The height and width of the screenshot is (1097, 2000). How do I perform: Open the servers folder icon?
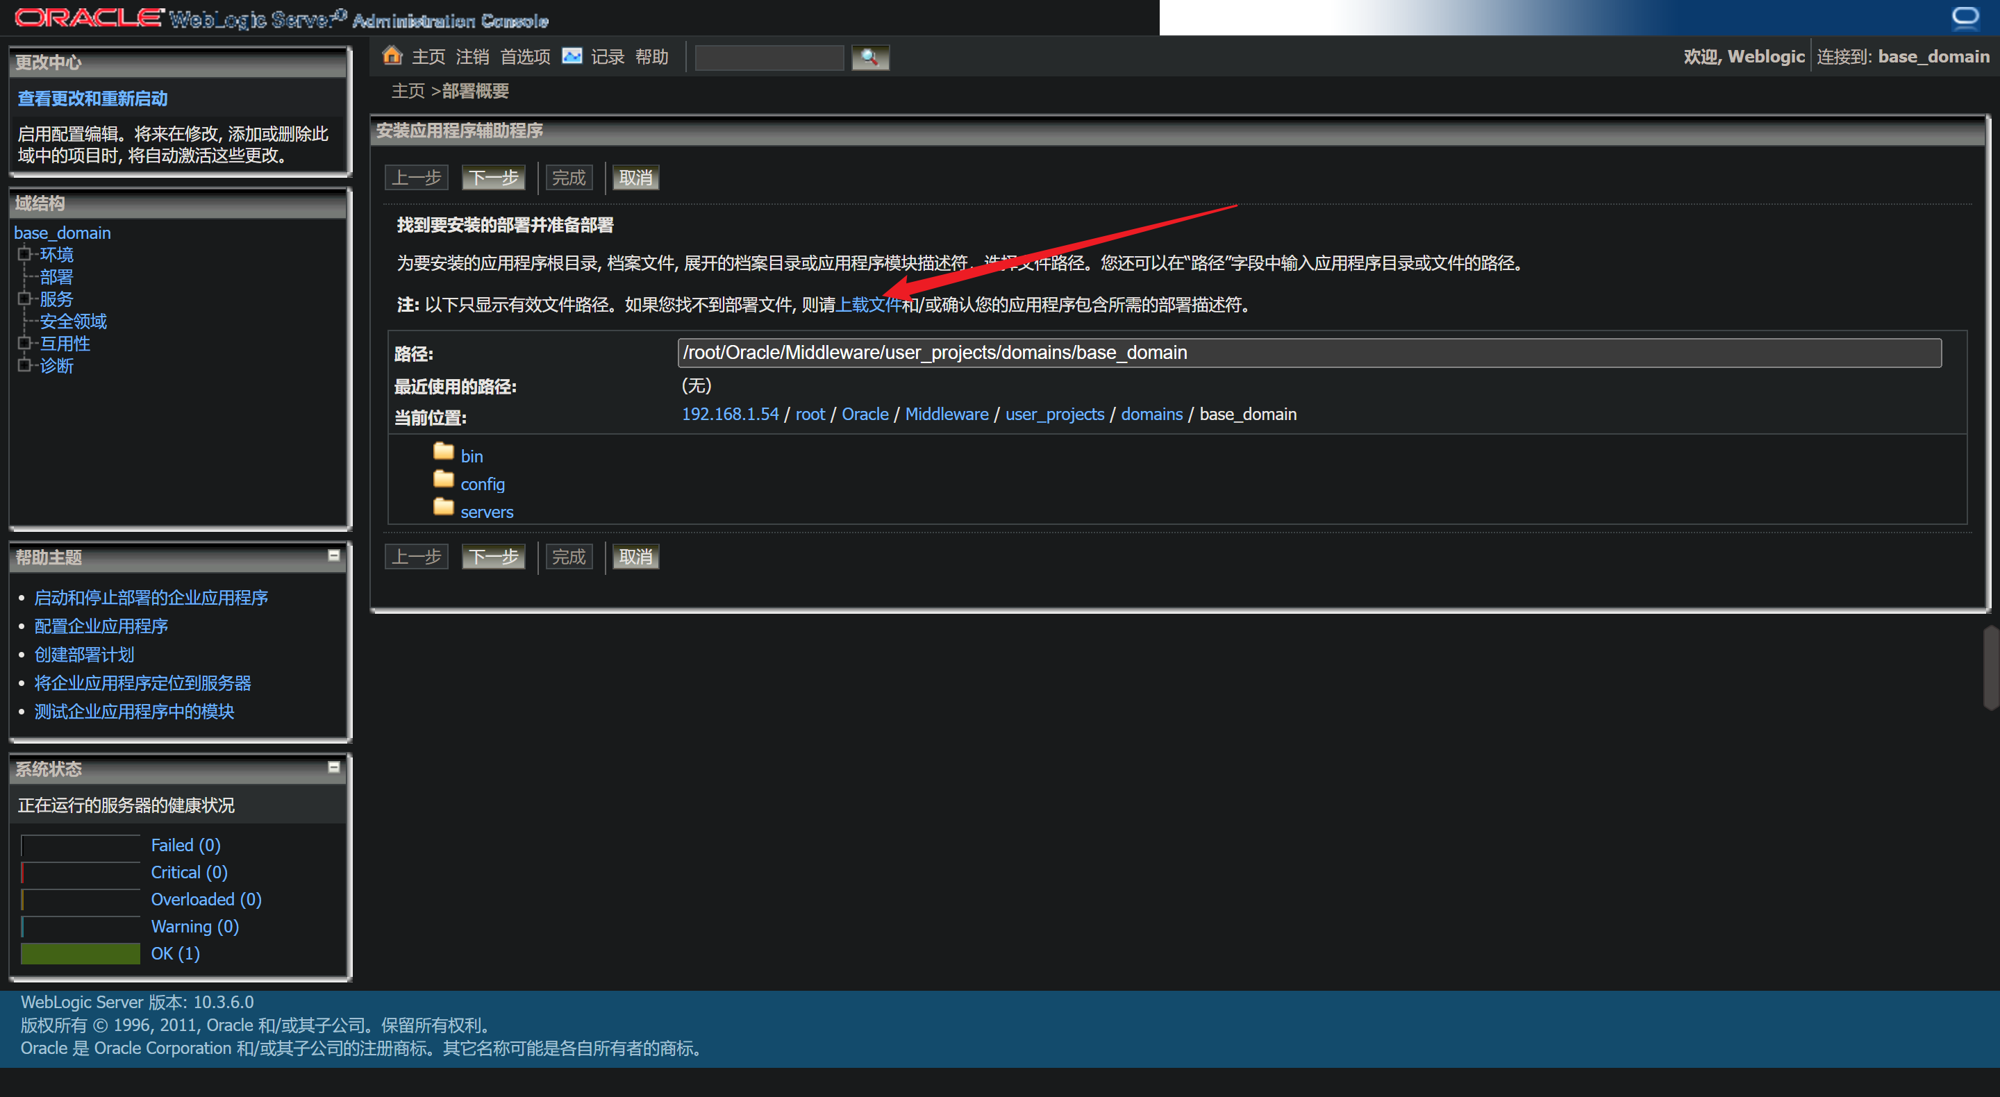(443, 507)
